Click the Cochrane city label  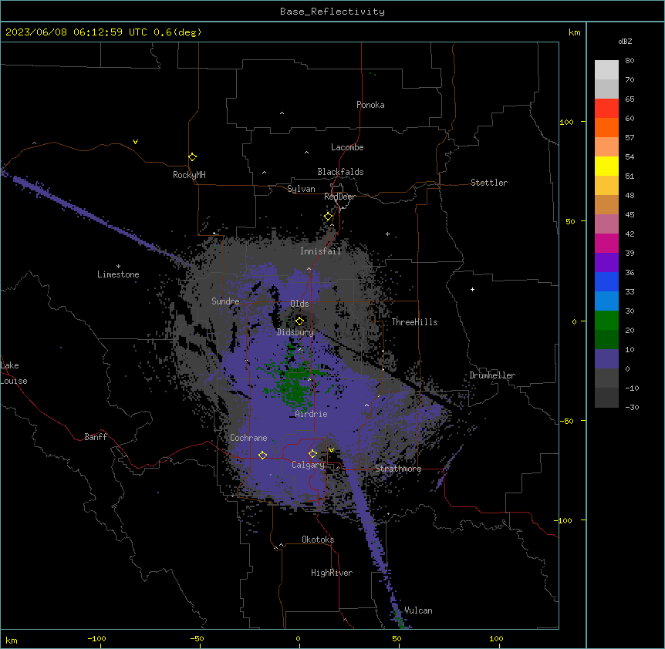pyautogui.click(x=248, y=438)
